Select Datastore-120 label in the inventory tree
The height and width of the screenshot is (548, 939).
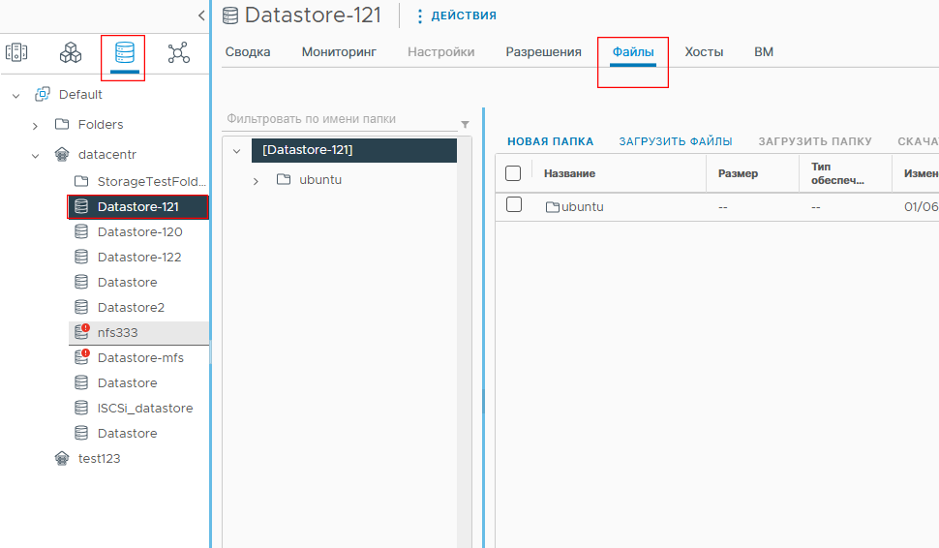click(x=140, y=231)
